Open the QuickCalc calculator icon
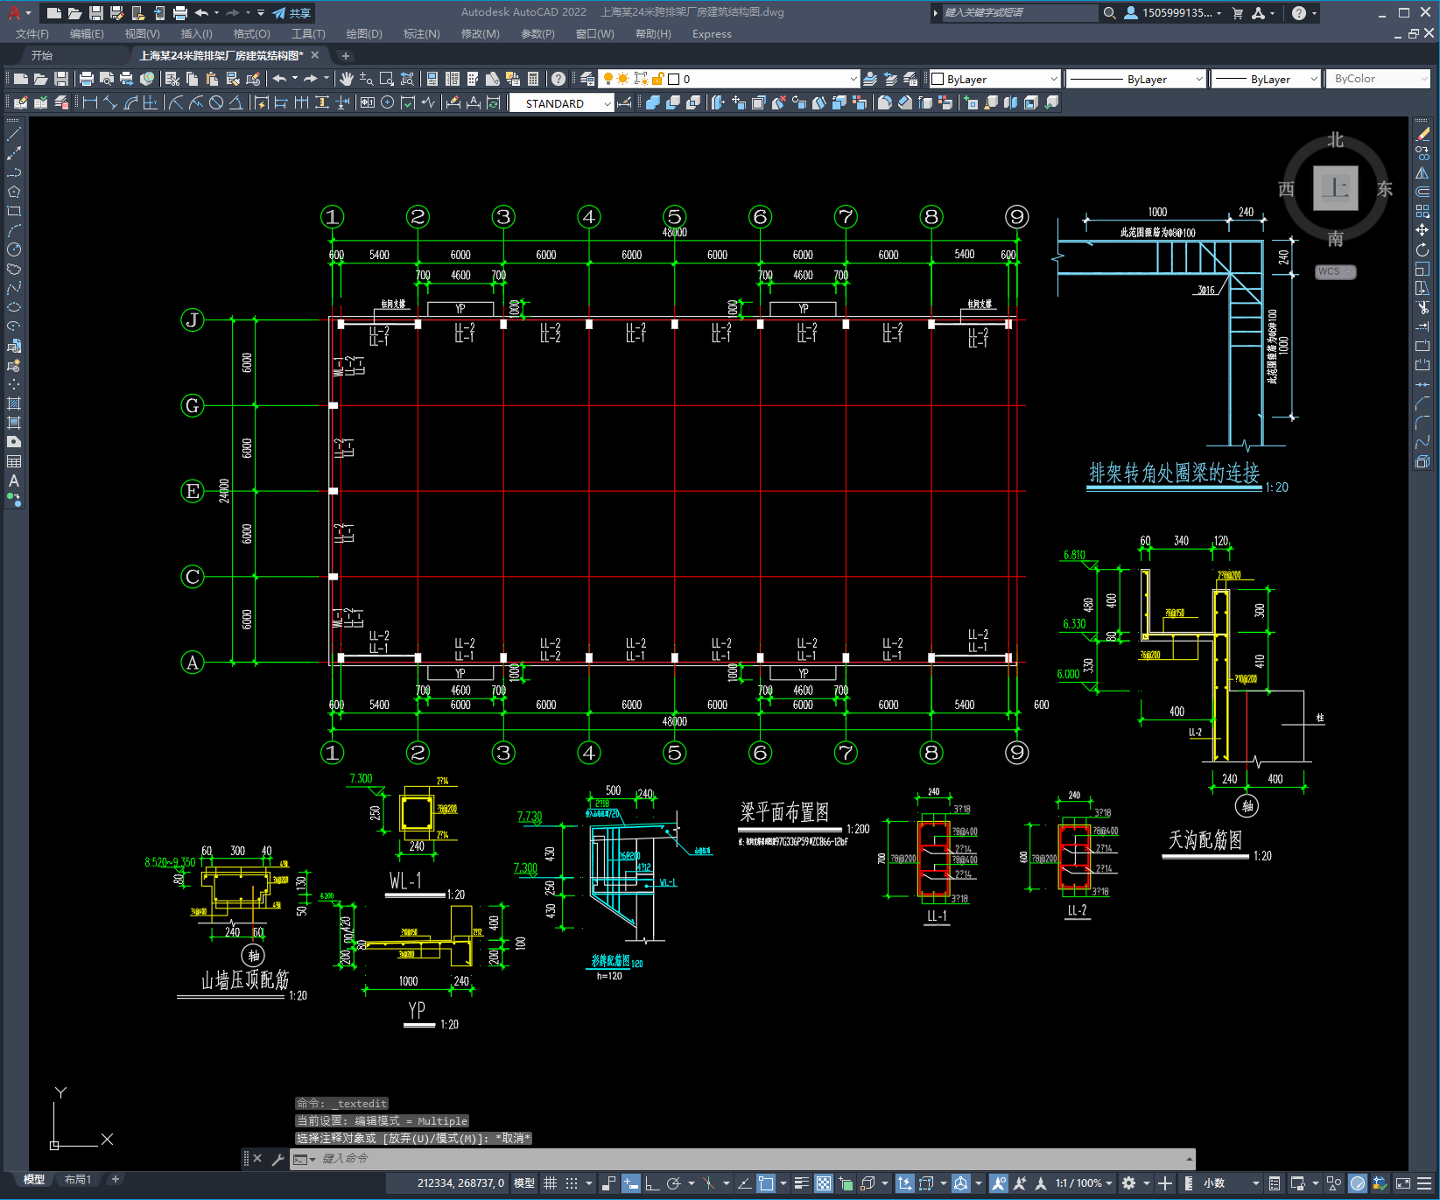1440x1200 pixels. (x=533, y=79)
